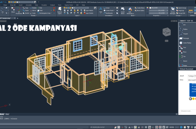The image size is (196, 129).
Task: Click the Insert Block icon
Action: 123,10
